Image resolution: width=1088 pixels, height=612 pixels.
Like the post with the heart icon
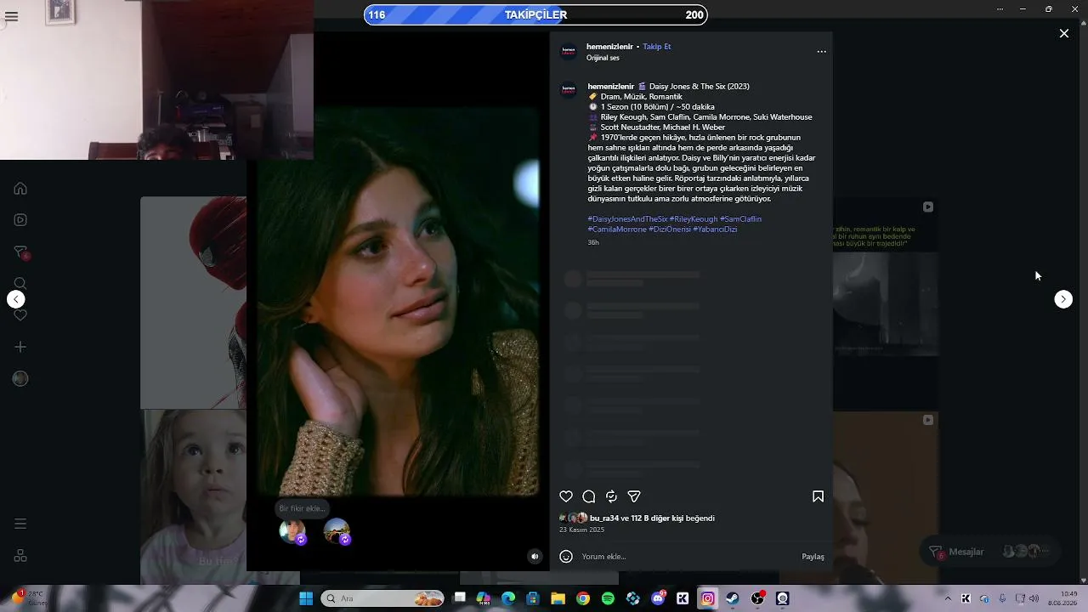pyautogui.click(x=566, y=496)
